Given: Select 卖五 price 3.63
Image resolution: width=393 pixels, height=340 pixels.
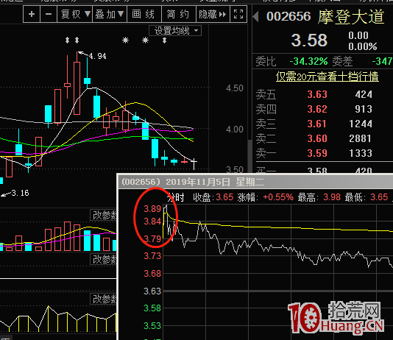Looking at the screenshot, I should point(317,94).
